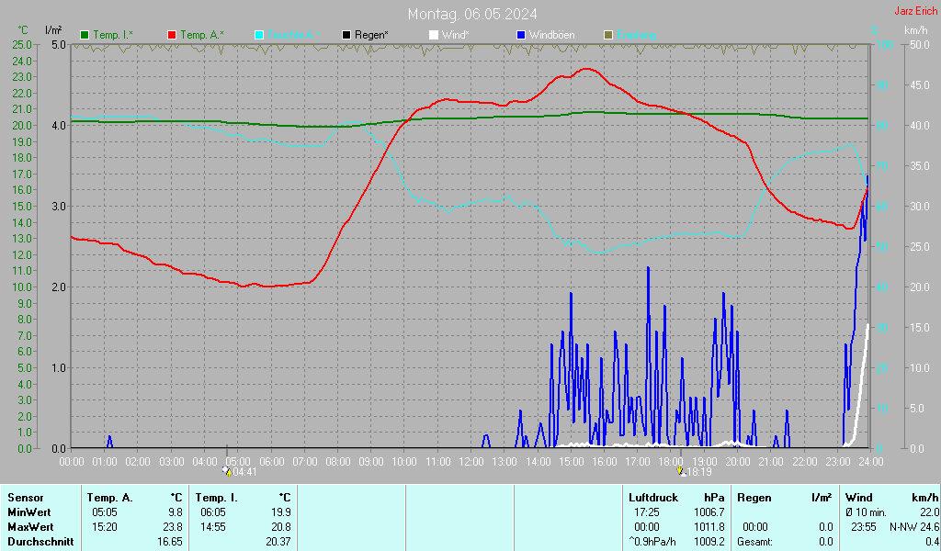Click the '23:55' wind max time

coord(864,527)
